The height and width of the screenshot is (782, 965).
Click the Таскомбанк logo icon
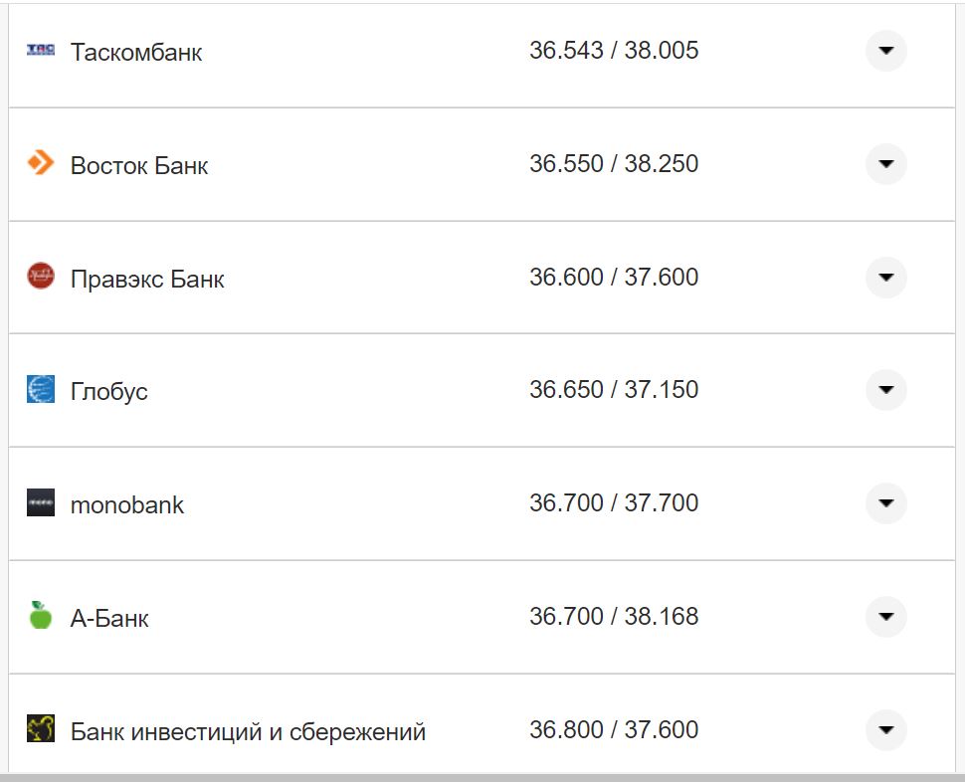coord(41,50)
